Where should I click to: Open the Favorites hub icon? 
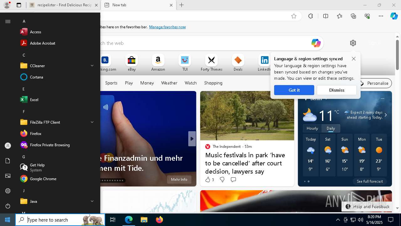340,16
